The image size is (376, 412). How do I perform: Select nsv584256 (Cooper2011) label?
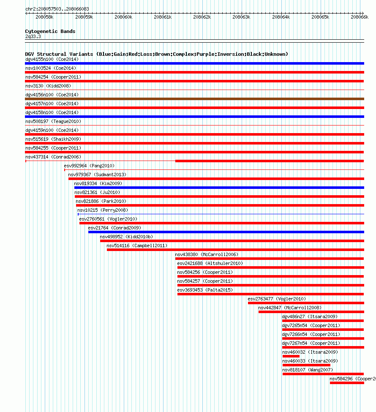coord(205,273)
